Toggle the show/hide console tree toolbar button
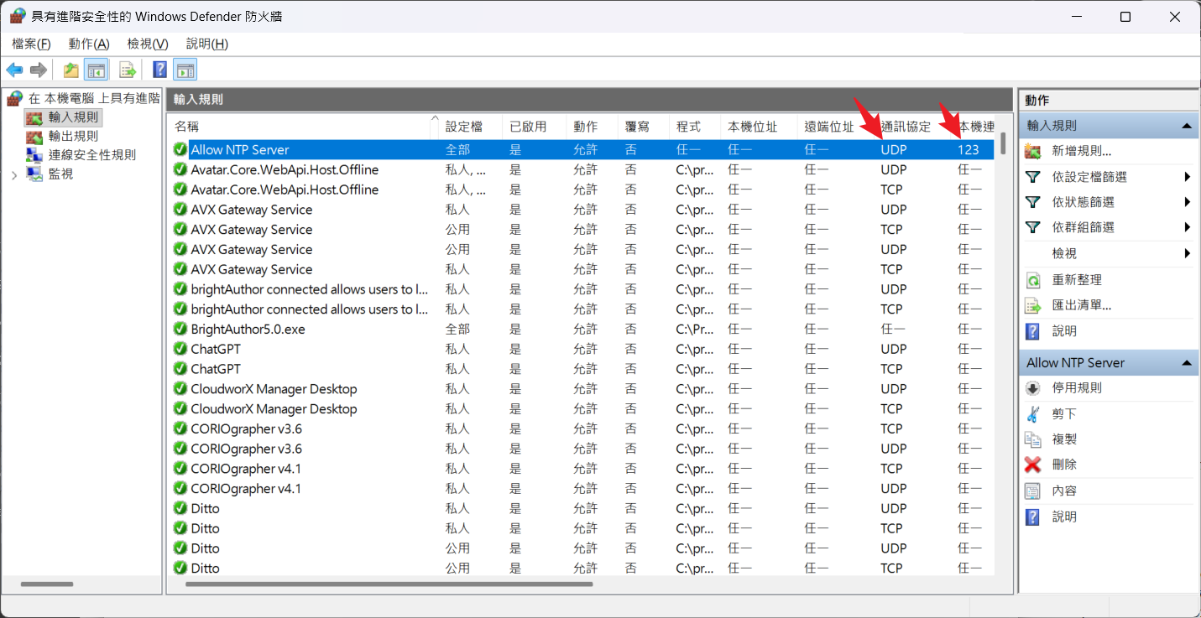This screenshot has width=1201, height=618. 97,70
